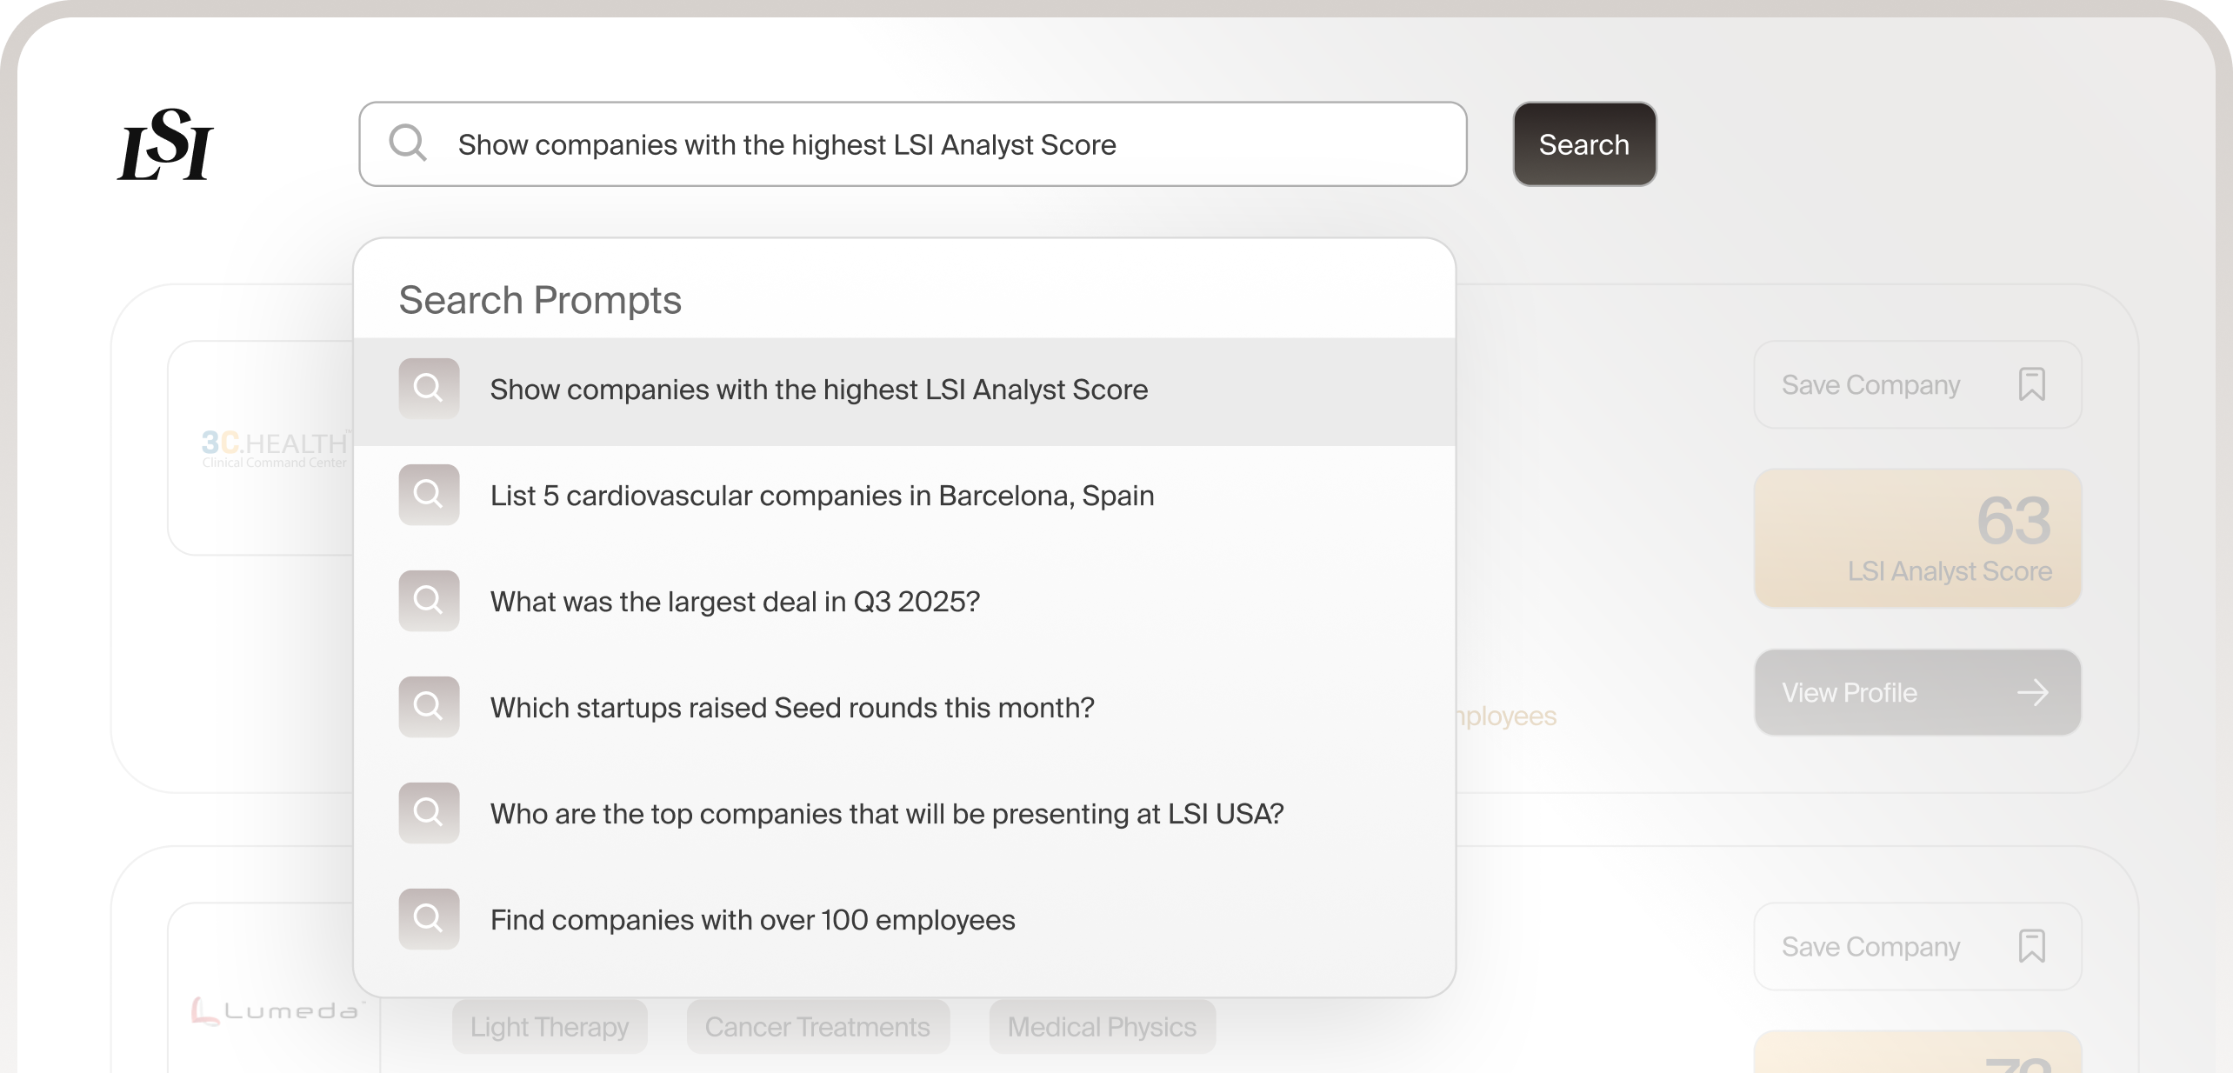Click search icon beside 100 employees prompt
This screenshot has height=1073, width=2233.
[x=429, y=919]
